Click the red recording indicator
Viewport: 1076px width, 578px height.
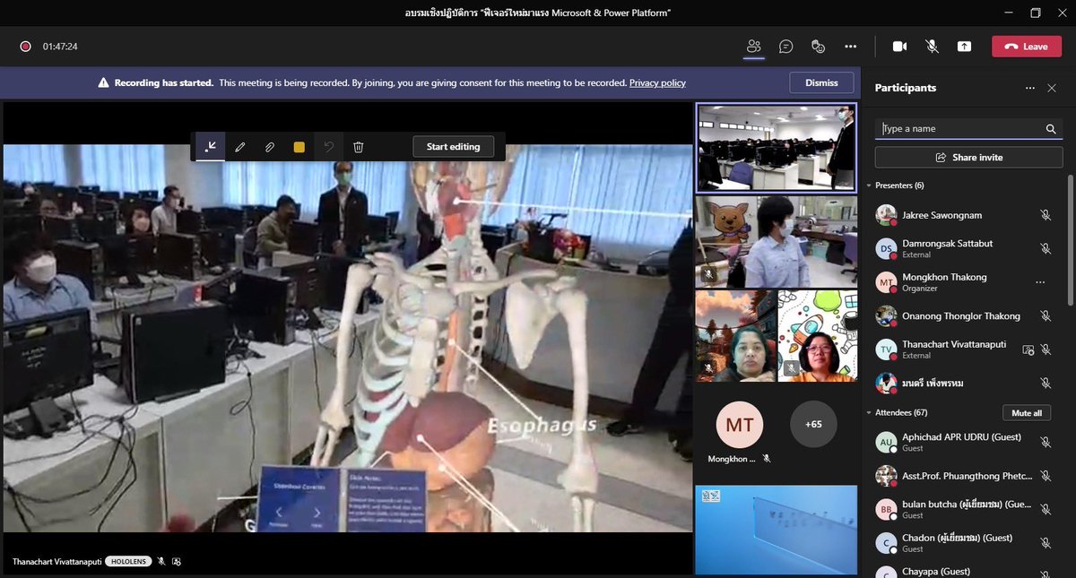click(x=25, y=47)
